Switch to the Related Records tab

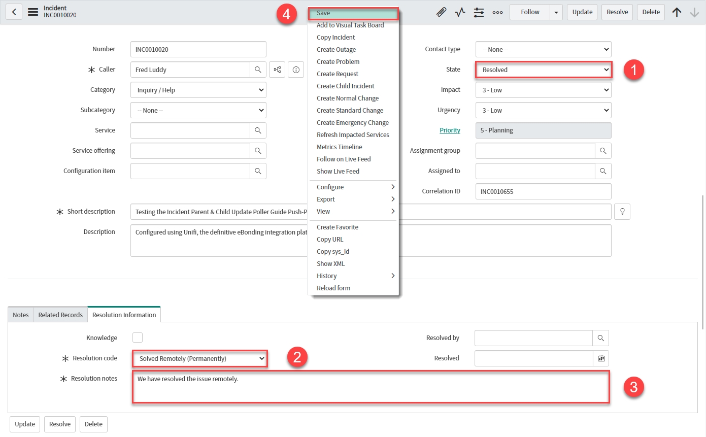tap(60, 315)
